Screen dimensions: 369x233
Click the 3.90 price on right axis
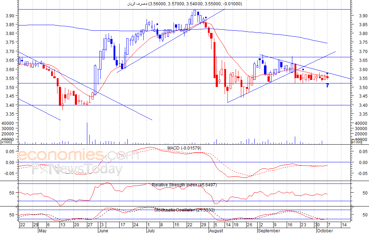pyautogui.click(x=363, y=16)
